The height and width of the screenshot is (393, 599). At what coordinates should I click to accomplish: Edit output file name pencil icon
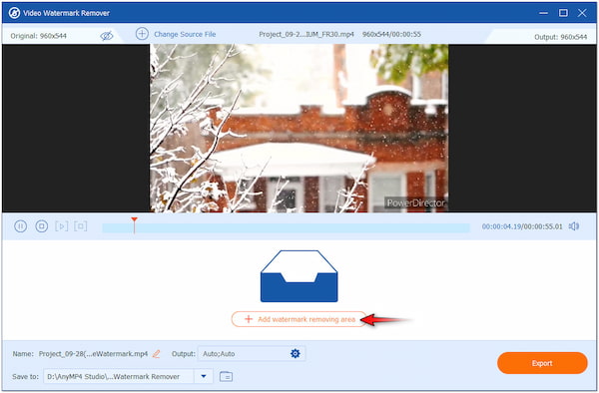[156, 354]
